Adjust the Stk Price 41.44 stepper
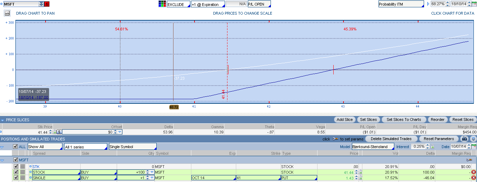The image size is (477, 182). pyautogui.click(x=50, y=132)
